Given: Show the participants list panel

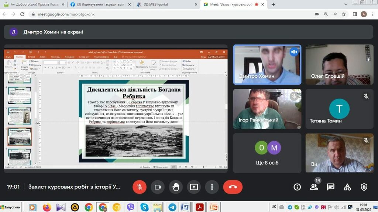Looking at the screenshot, I should (314, 187).
